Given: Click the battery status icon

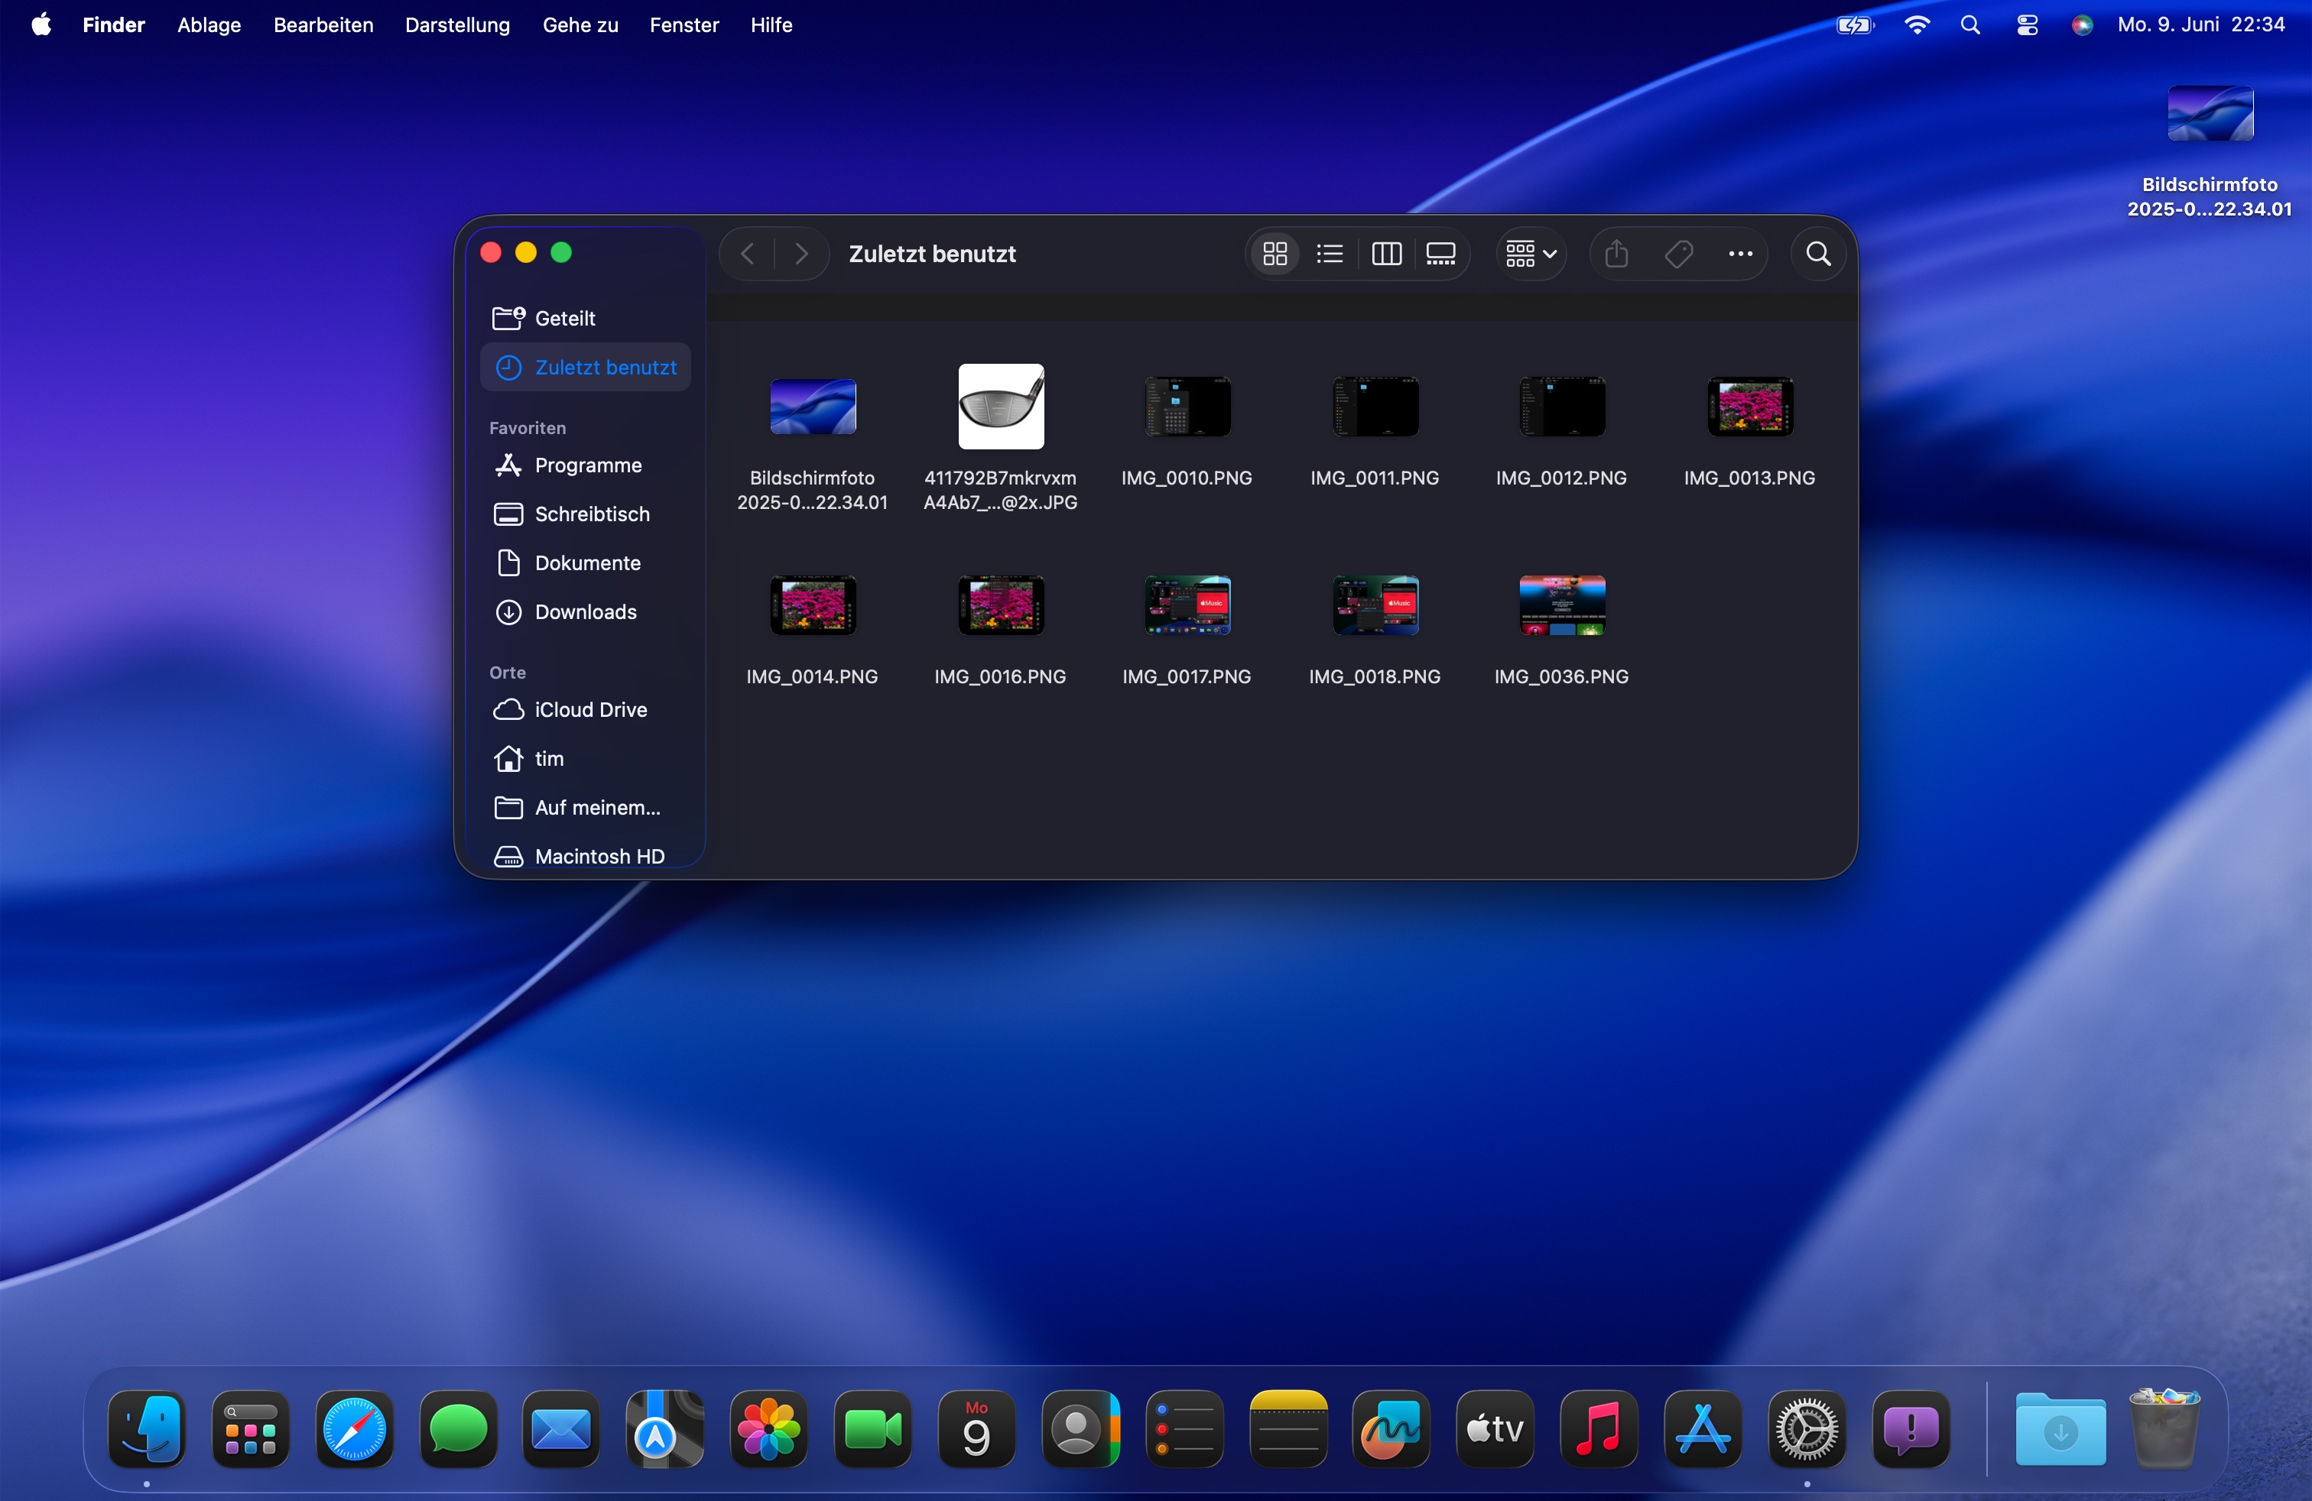Looking at the screenshot, I should [x=1855, y=24].
